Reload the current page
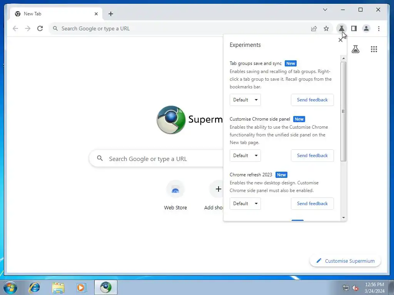Viewport: 394px width, 295px height. [x=40, y=28]
